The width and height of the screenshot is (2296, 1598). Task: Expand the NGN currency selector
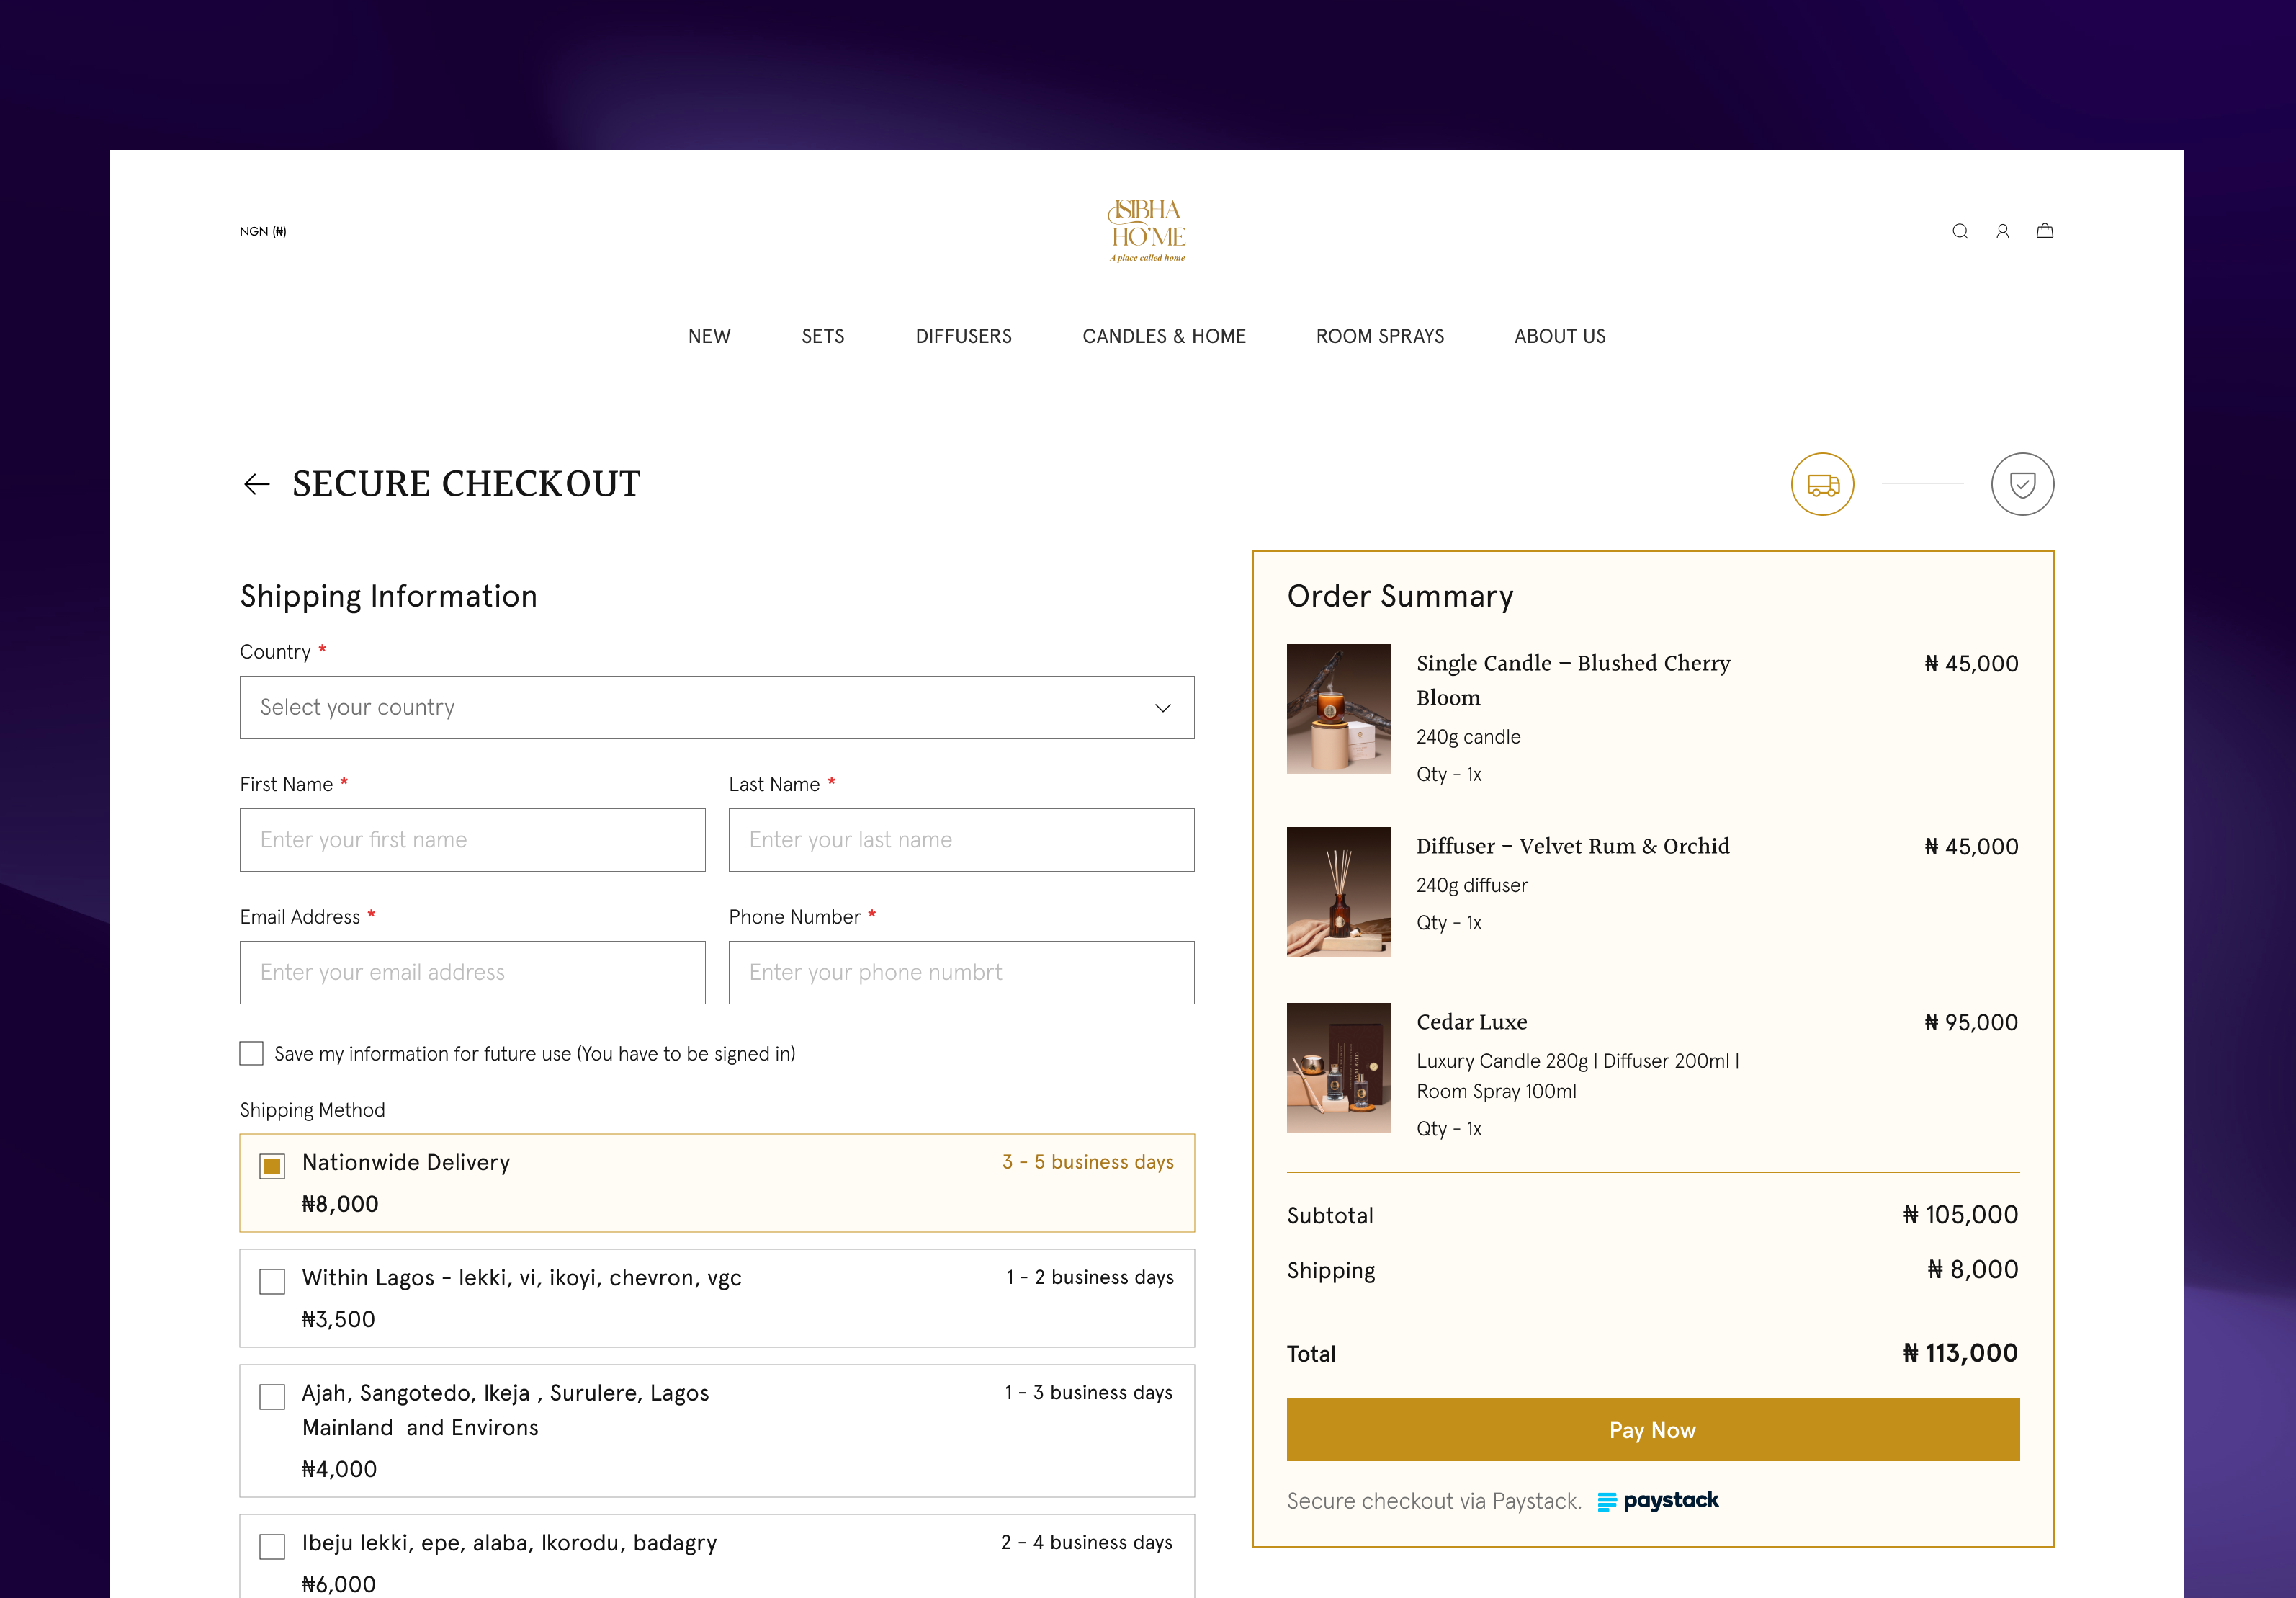click(263, 231)
